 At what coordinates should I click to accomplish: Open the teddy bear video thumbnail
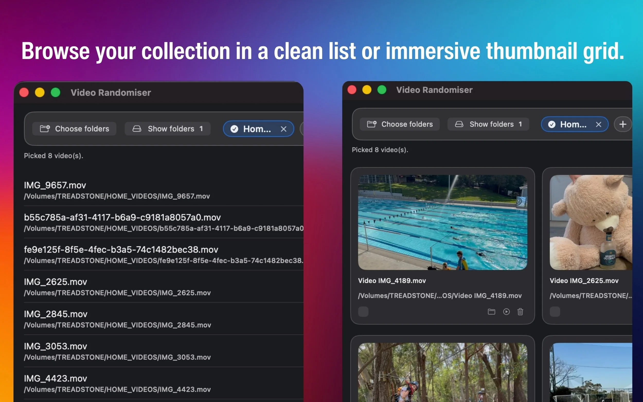click(591, 222)
